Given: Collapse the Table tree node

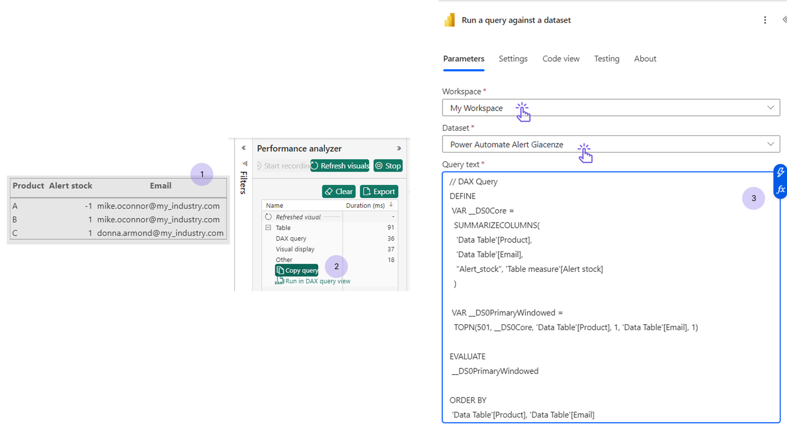Looking at the screenshot, I should (x=268, y=228).
